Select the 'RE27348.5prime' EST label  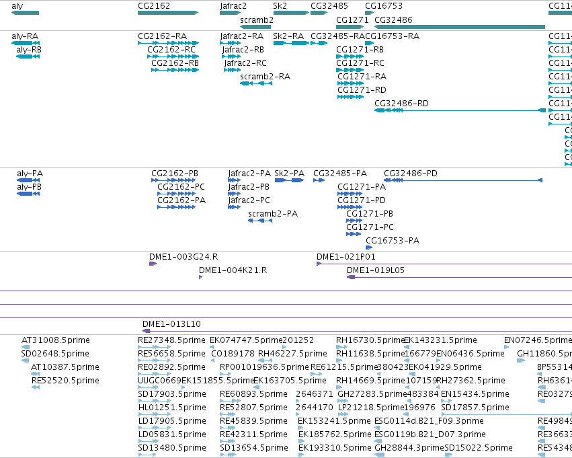pyautogui.click(x=171, y=340)
